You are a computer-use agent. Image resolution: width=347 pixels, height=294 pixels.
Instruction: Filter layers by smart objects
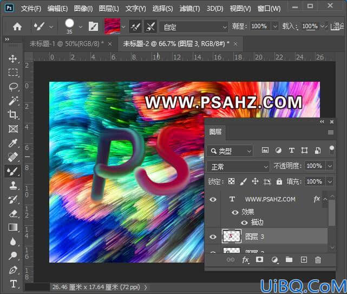(x=318, y=151)
